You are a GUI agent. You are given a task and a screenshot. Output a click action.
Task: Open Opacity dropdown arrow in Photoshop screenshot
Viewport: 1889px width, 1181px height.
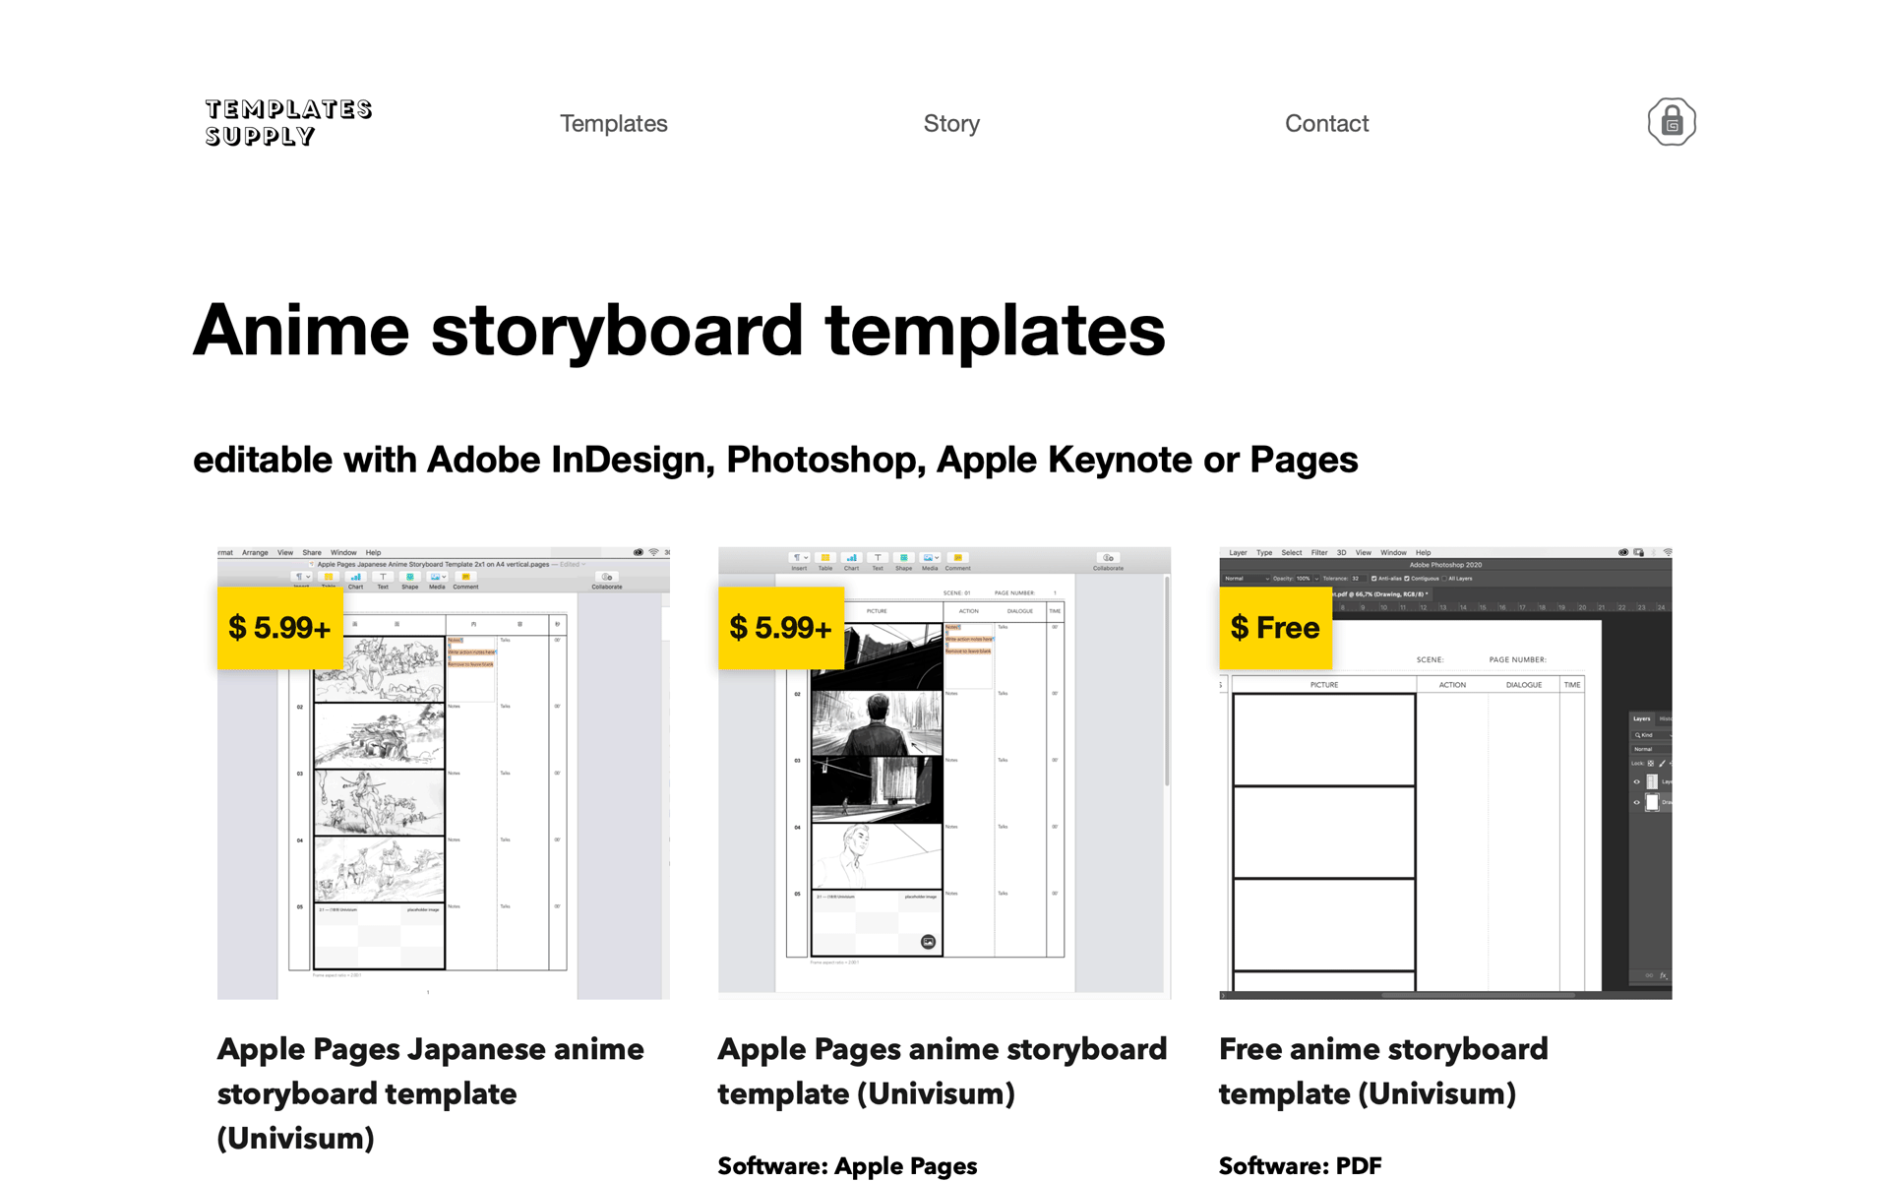click(x=1316, y=579)
